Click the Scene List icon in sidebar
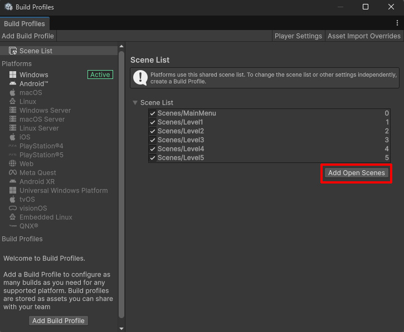Viewport: 404px width, 332px height. [x=13, y=51]
